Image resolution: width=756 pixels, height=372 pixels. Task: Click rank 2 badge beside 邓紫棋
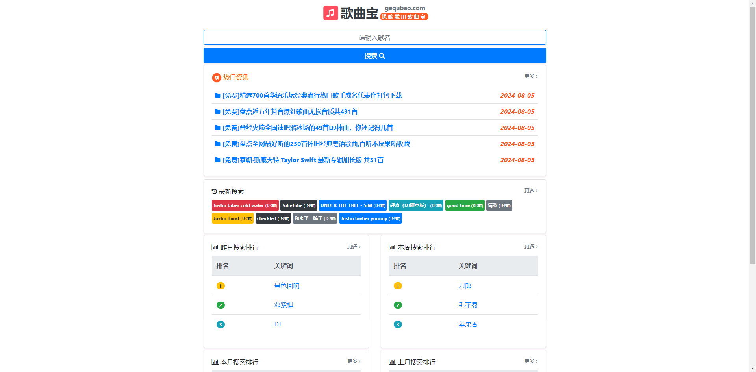220,305
